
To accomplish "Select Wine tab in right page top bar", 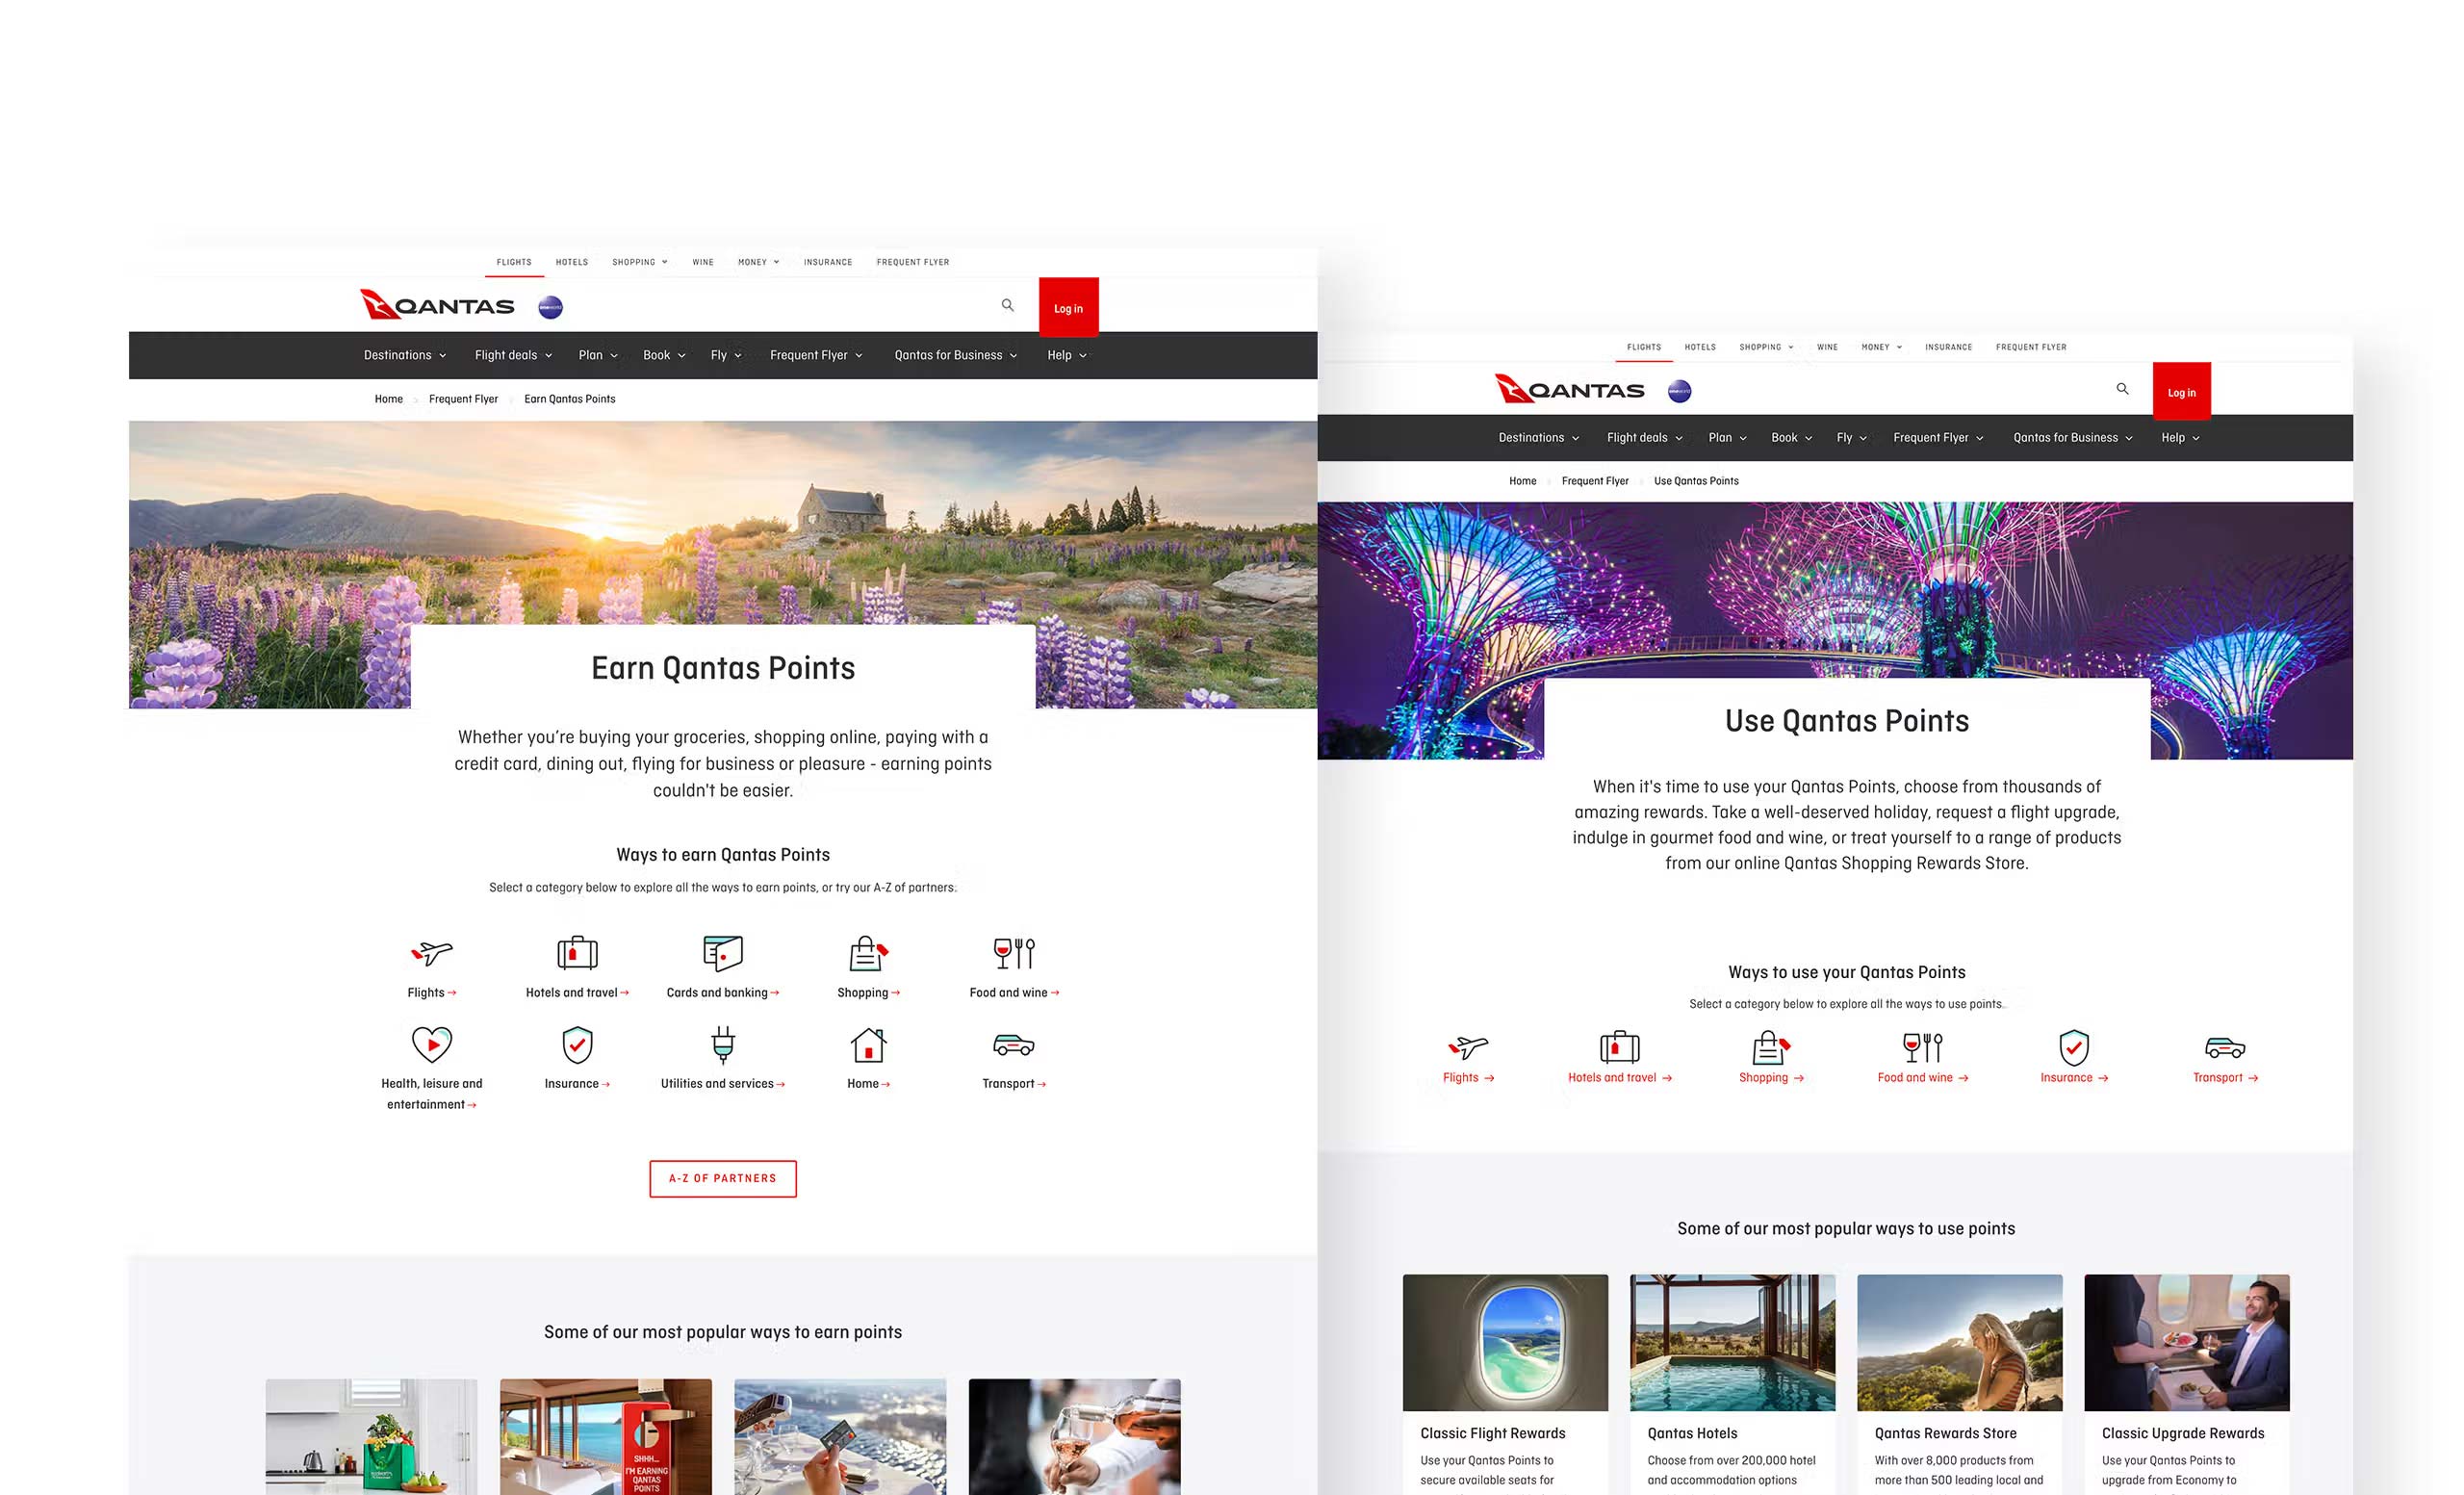I will point(1827,347).
